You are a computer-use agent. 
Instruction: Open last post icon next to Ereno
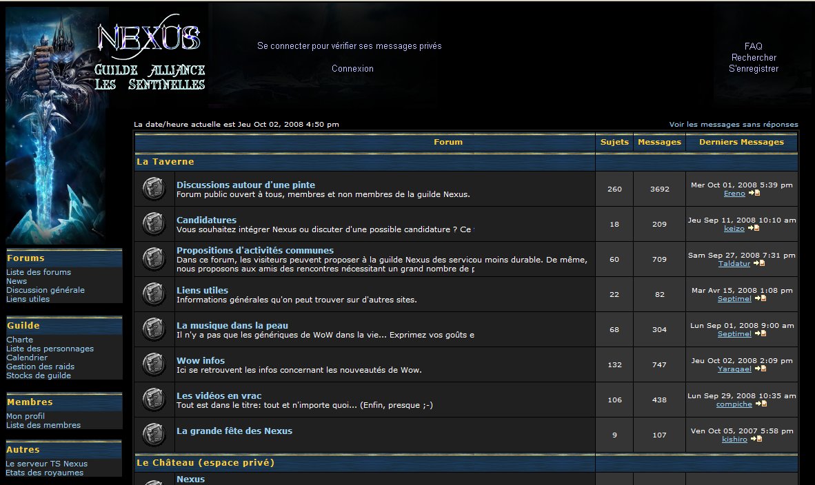[x=754, y=194]
